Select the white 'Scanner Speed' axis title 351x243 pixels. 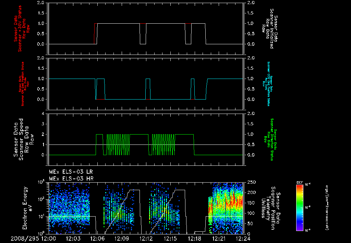pyautogui.click(x=24, y=139)
